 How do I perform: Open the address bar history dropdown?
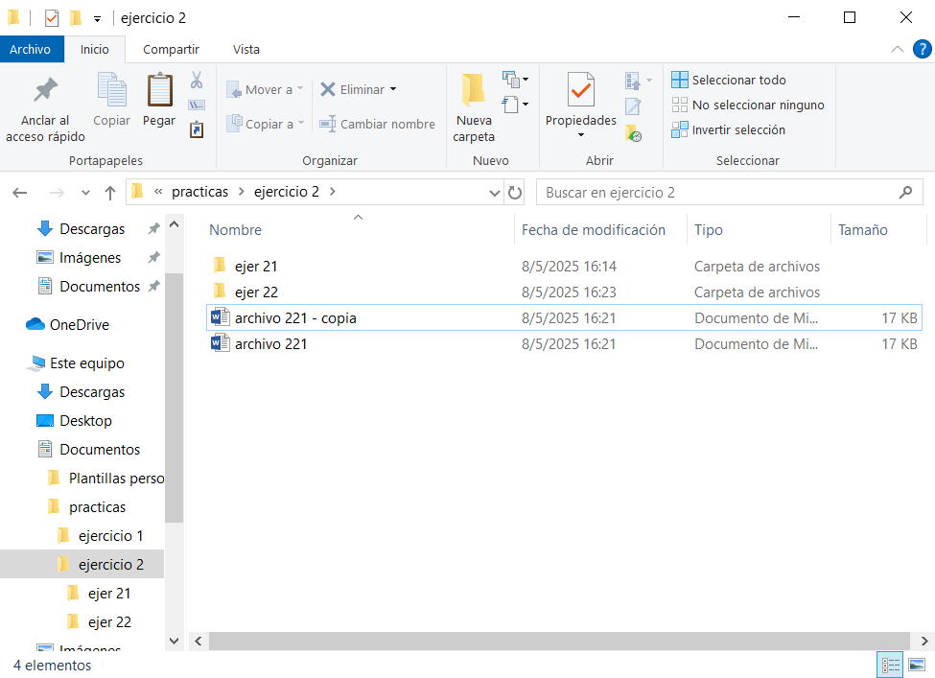click(493, 192)
